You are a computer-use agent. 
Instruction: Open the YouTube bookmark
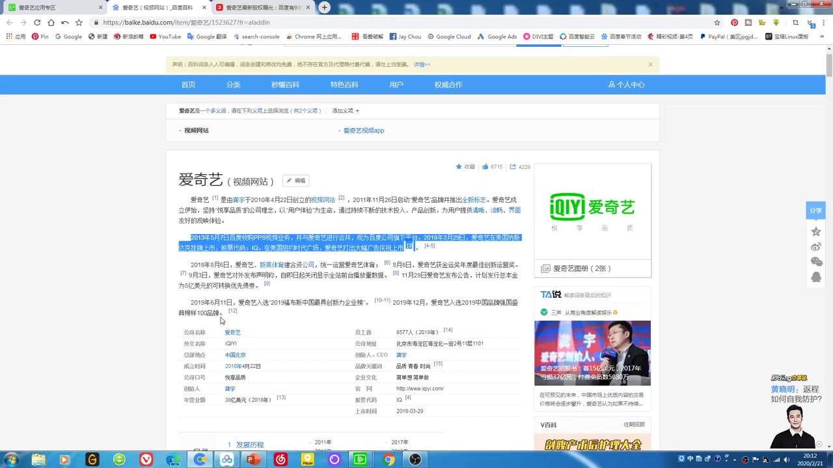click(x=165, y=36)
